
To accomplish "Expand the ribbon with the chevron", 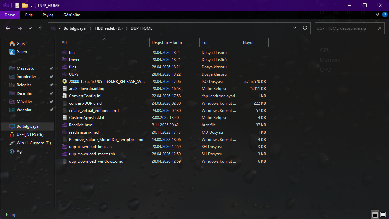I will pos(377,15).
